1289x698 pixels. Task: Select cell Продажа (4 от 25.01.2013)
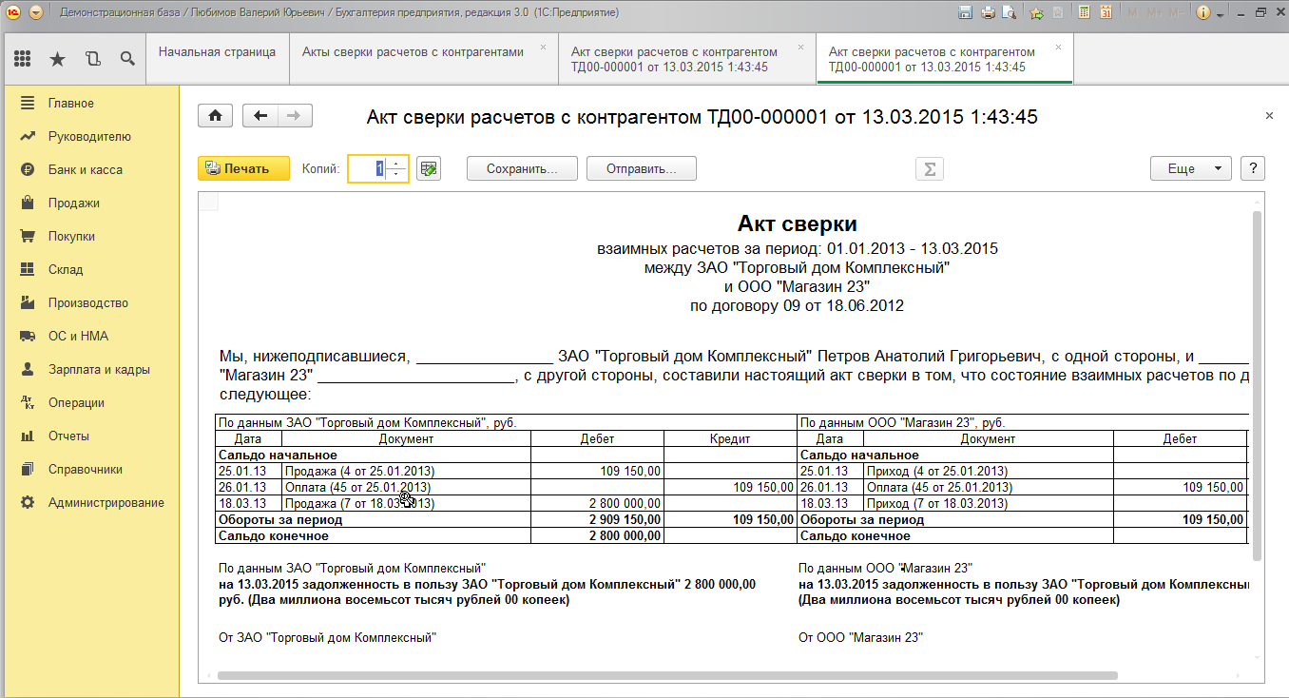coord(406,471)
